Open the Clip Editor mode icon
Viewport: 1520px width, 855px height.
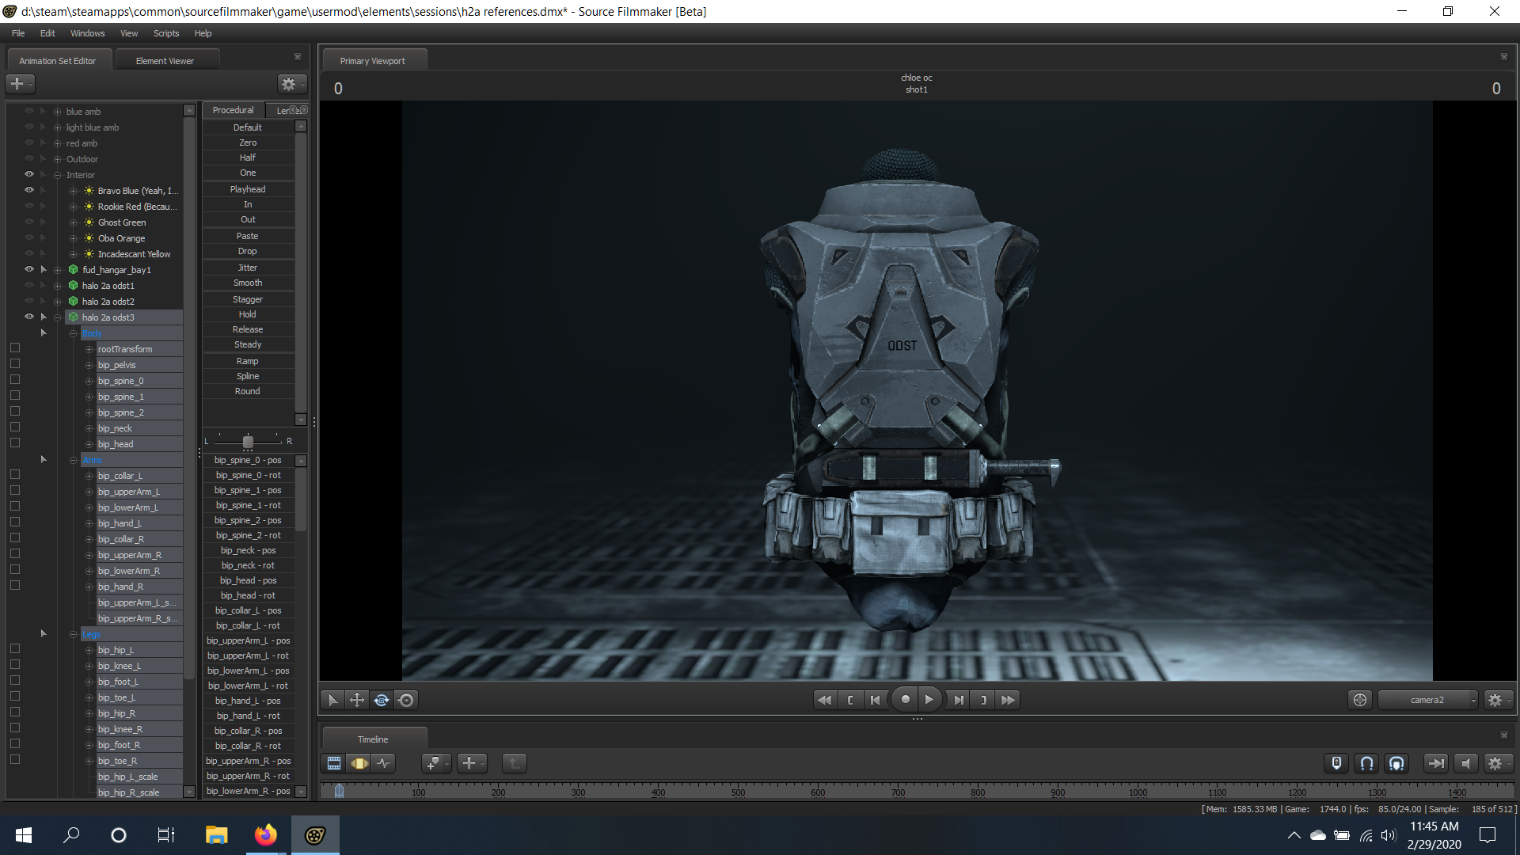coord(334,763)
